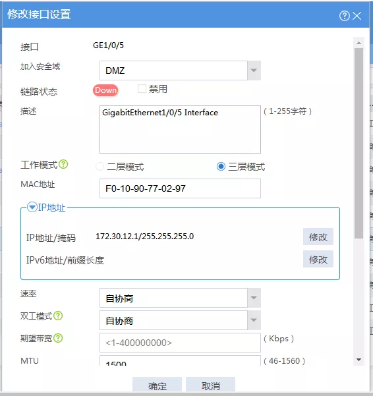Click the 确定 button
The height and width of the screenshot is (396, 373).
(x=157, y=385)
